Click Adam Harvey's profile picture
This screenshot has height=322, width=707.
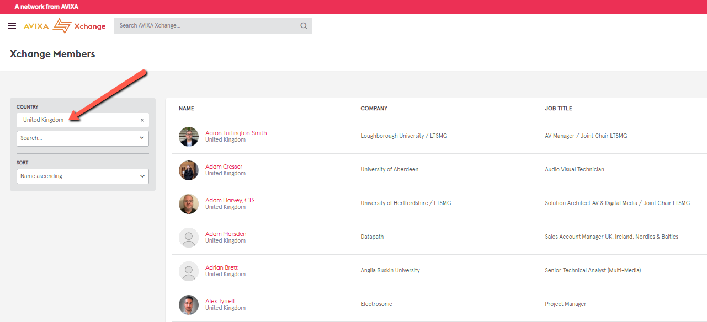pos(189,204)
